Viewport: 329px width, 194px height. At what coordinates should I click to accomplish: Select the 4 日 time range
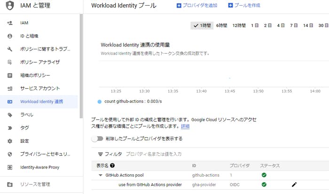click(281, 25)
